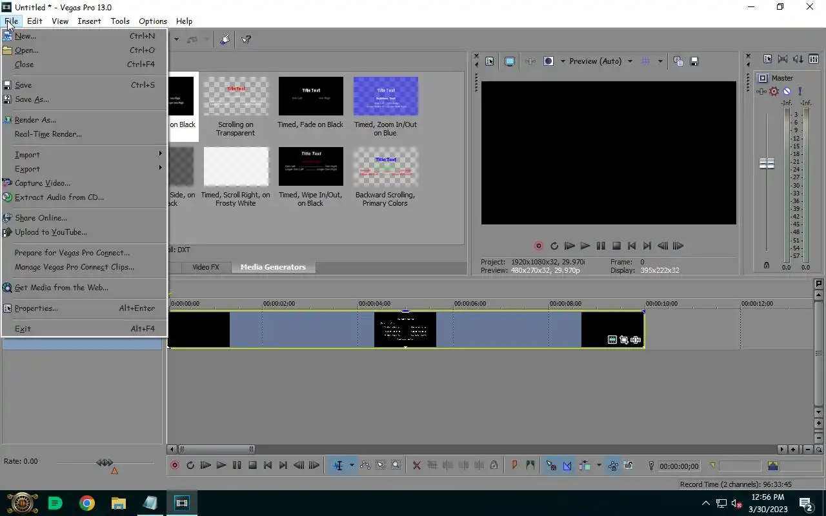Image resolution: width=826 pixels, height=516 pixels.
Task: Open Master automation settings gear icon
Action: tap(774, 92)
